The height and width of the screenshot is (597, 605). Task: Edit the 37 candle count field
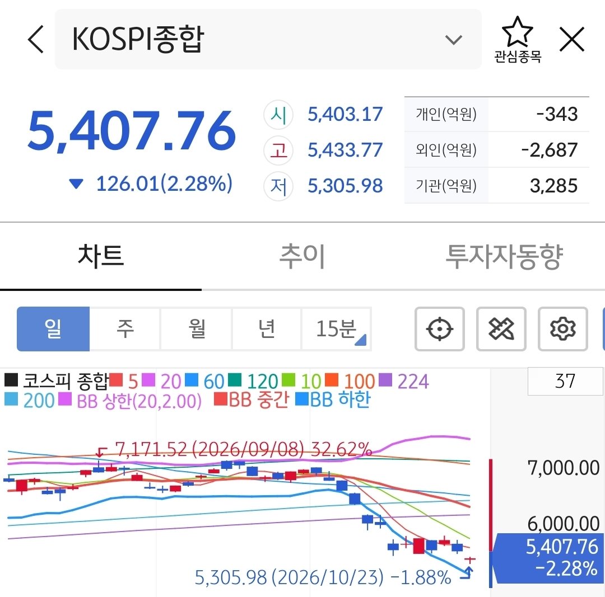[x=565, y=381]
